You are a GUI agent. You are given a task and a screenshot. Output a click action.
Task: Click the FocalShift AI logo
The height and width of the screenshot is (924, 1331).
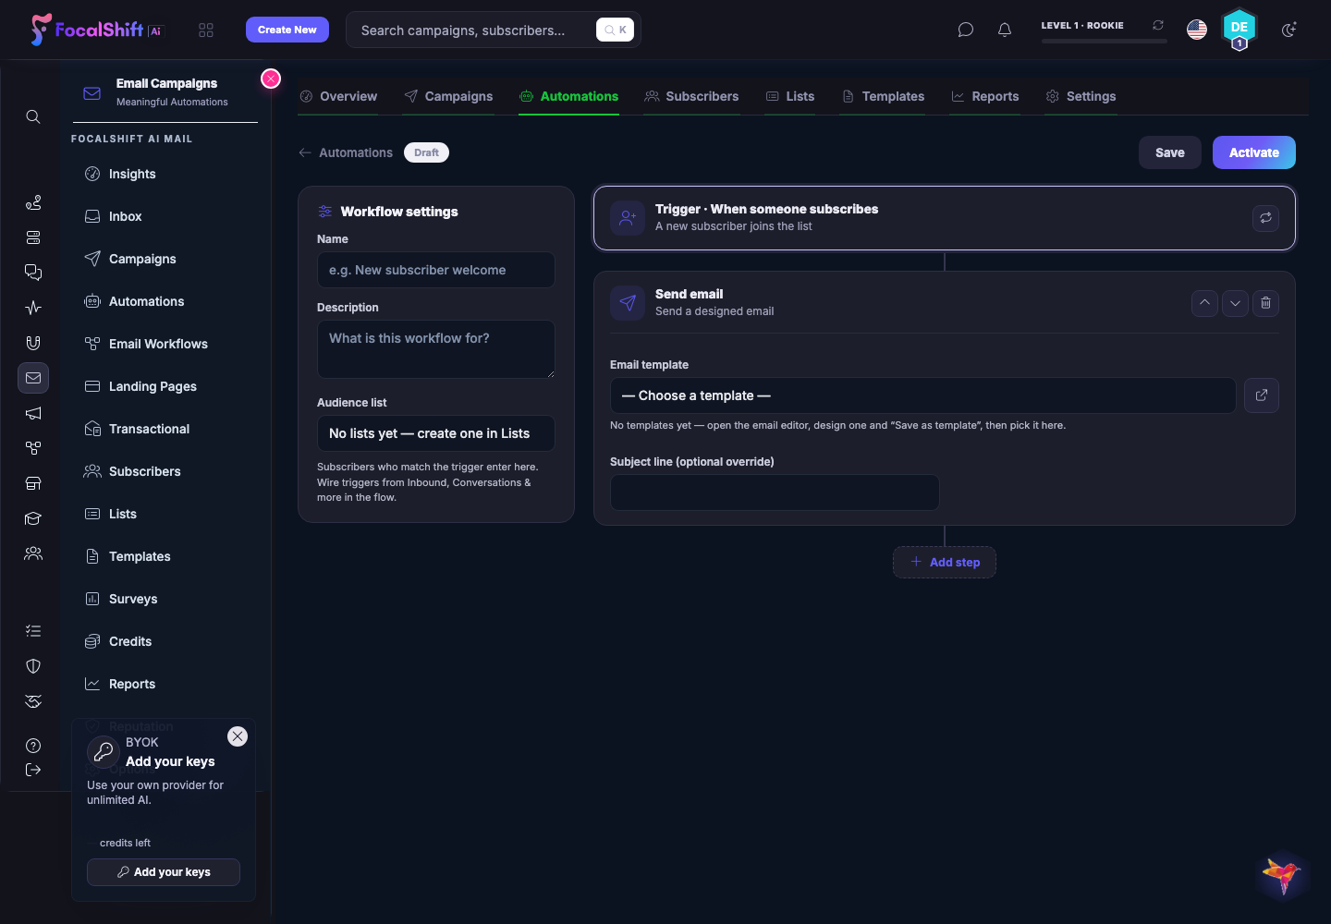97,30
